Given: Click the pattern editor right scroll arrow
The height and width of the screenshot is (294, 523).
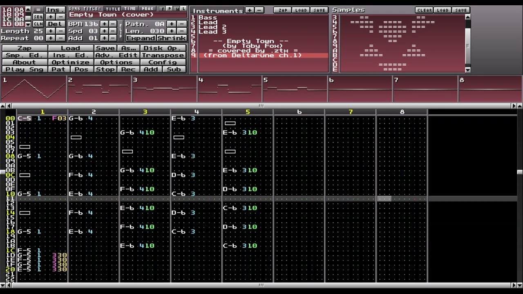Looking at the screenshot, I should [x=514, y=106].
